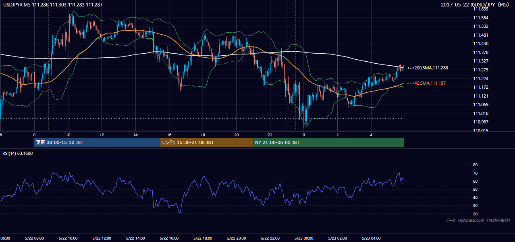Screen dimensions: 515x242
Task: Click the 5/22 22:00 bottom time label
Action: (270, 238)
